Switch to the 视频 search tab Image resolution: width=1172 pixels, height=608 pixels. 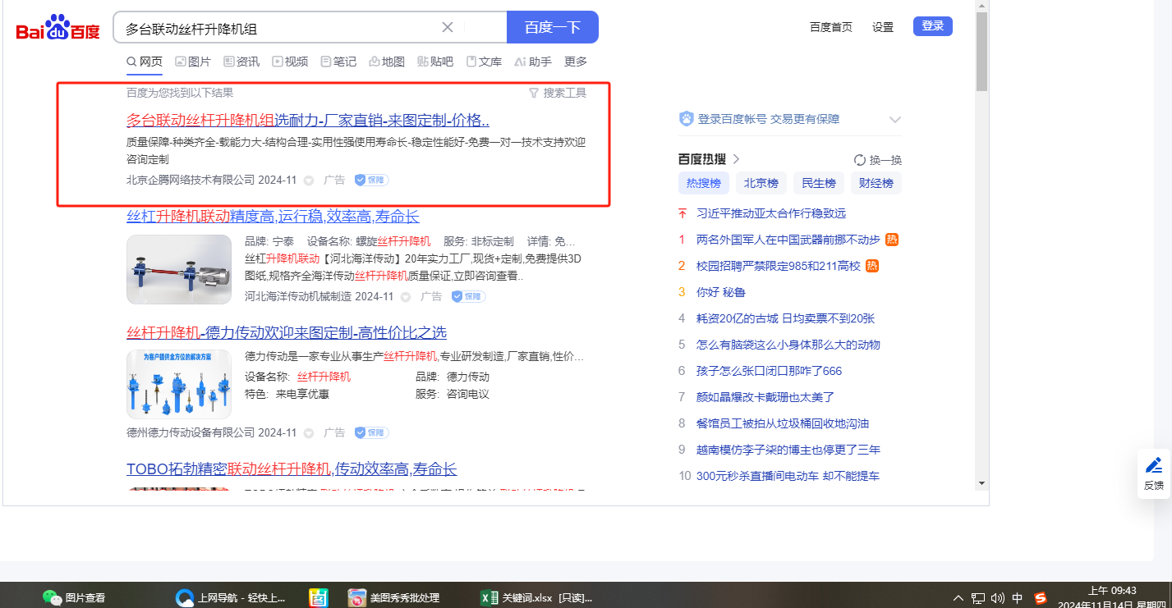click(x=290, y=62)
